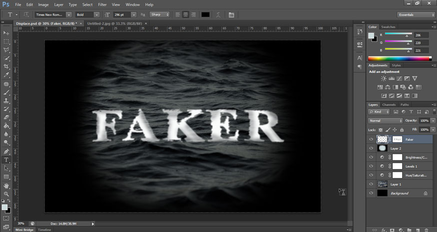Screen dimensions: 437x232
Task: Toggle Quick Mask mode
Action: (6, 219)
